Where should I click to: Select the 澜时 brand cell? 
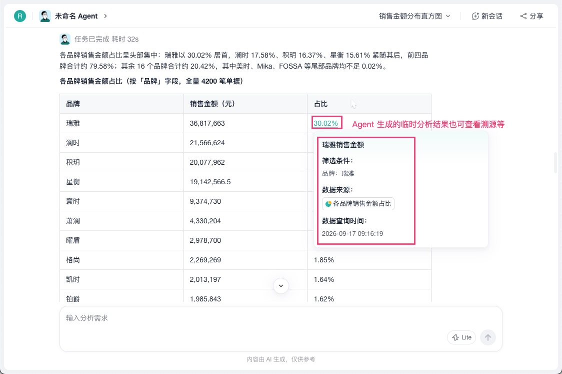tap(122, 143)
